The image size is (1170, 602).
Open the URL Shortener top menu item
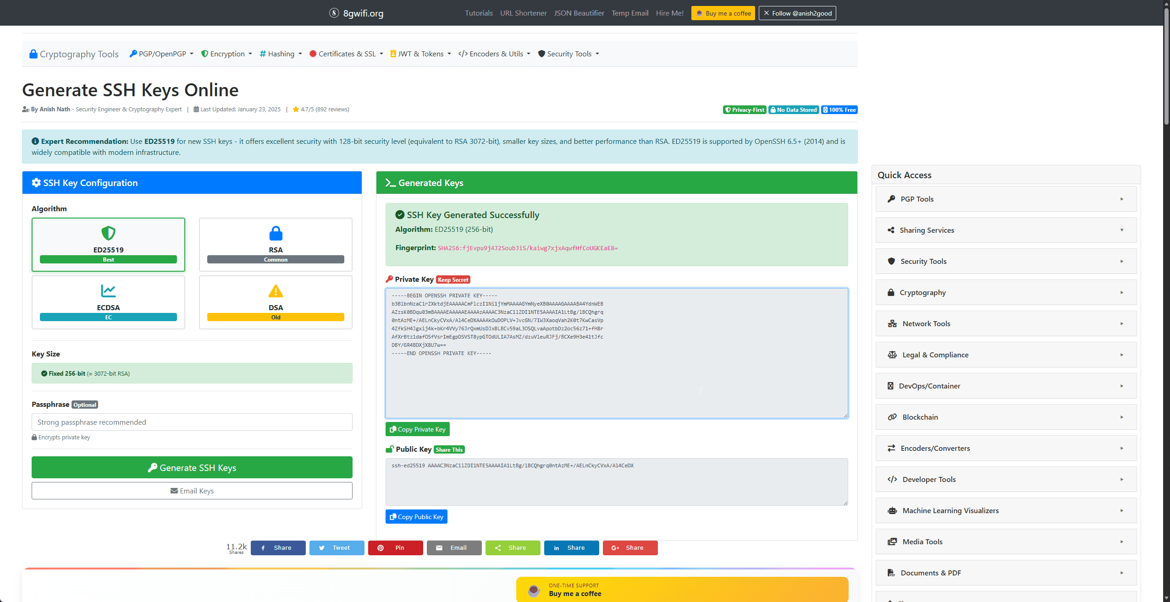click(x=523, y=13)
